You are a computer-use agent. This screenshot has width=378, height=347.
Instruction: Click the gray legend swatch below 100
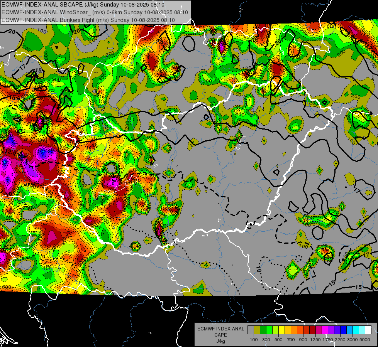[x=251, y=330]
